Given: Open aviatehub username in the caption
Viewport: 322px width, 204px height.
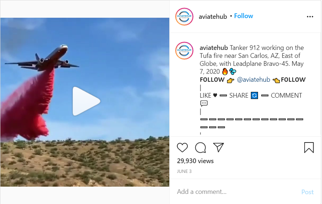Looking at the screenshot, I should point(213,48).
